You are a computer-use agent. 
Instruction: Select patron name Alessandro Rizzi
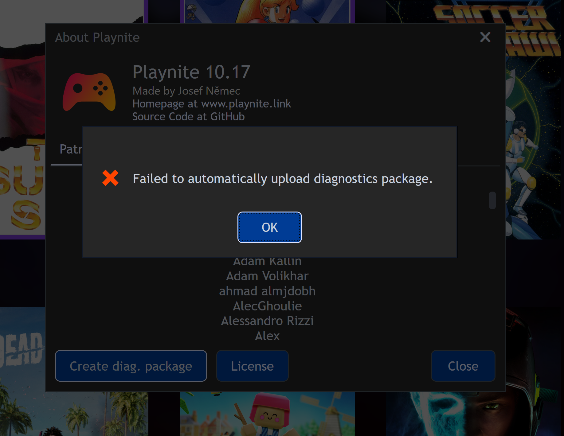(x=267, y=321)
